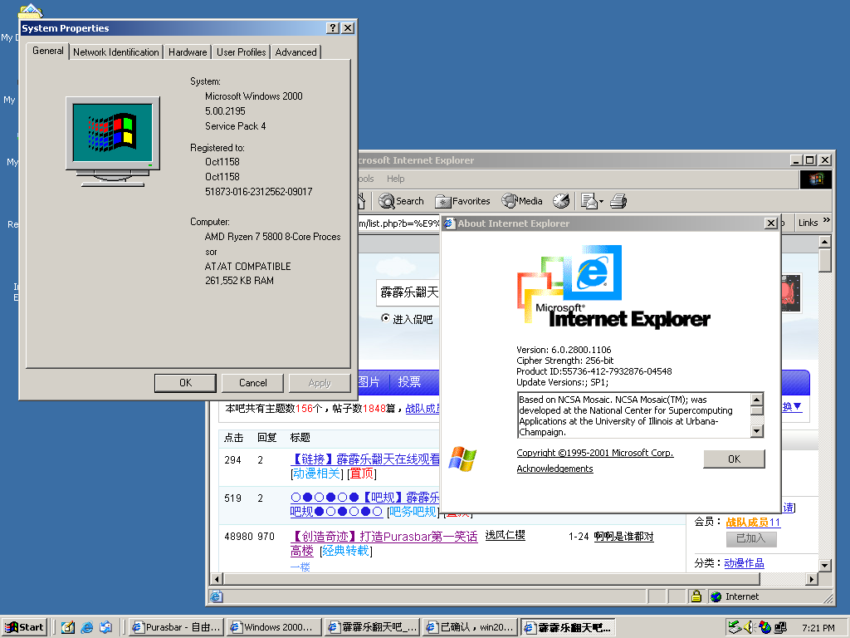Click the Home toolbar icon in Internet Explorer
This screenshot has height=638, width=850.
coord(362,201)
